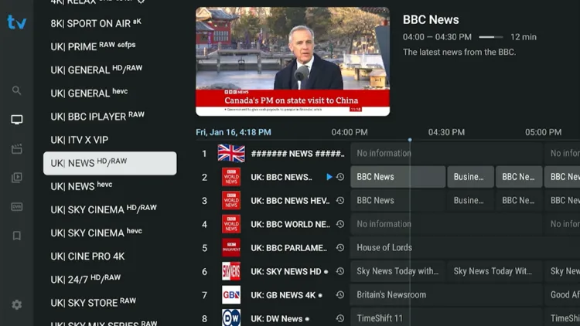The height and width of the screenshot is (326, 580).
Task: Click the Sky News channel logo
Action: (x=231, y=271)
